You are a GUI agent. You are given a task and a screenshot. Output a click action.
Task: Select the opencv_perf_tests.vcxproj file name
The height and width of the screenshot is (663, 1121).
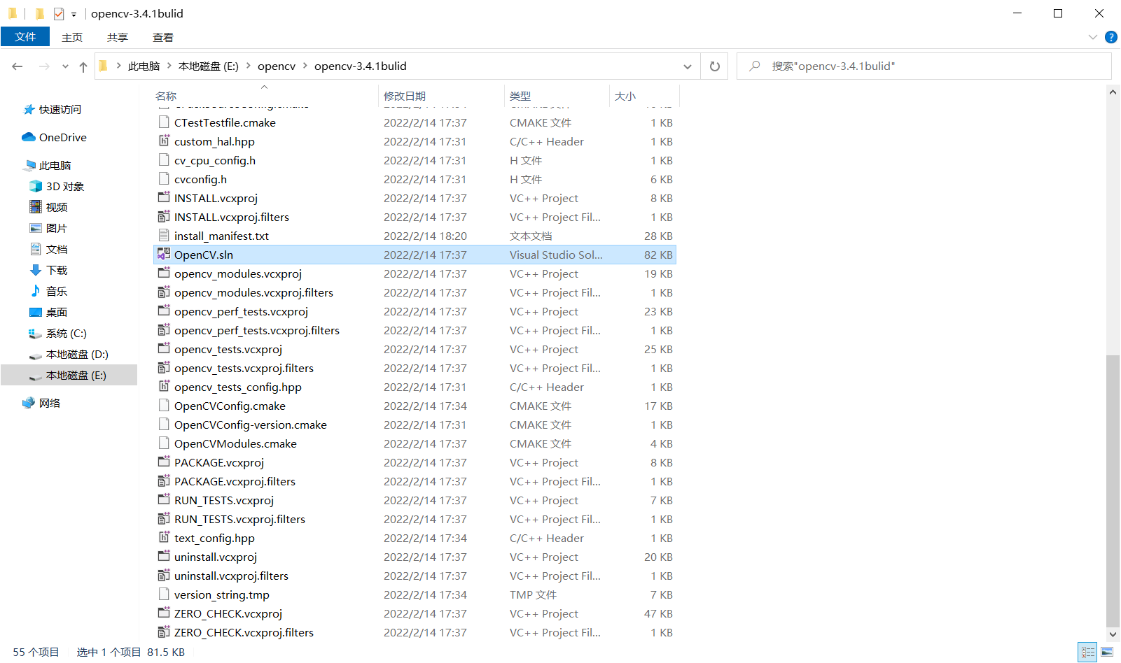pyautogui.click(x=241, y=311)
